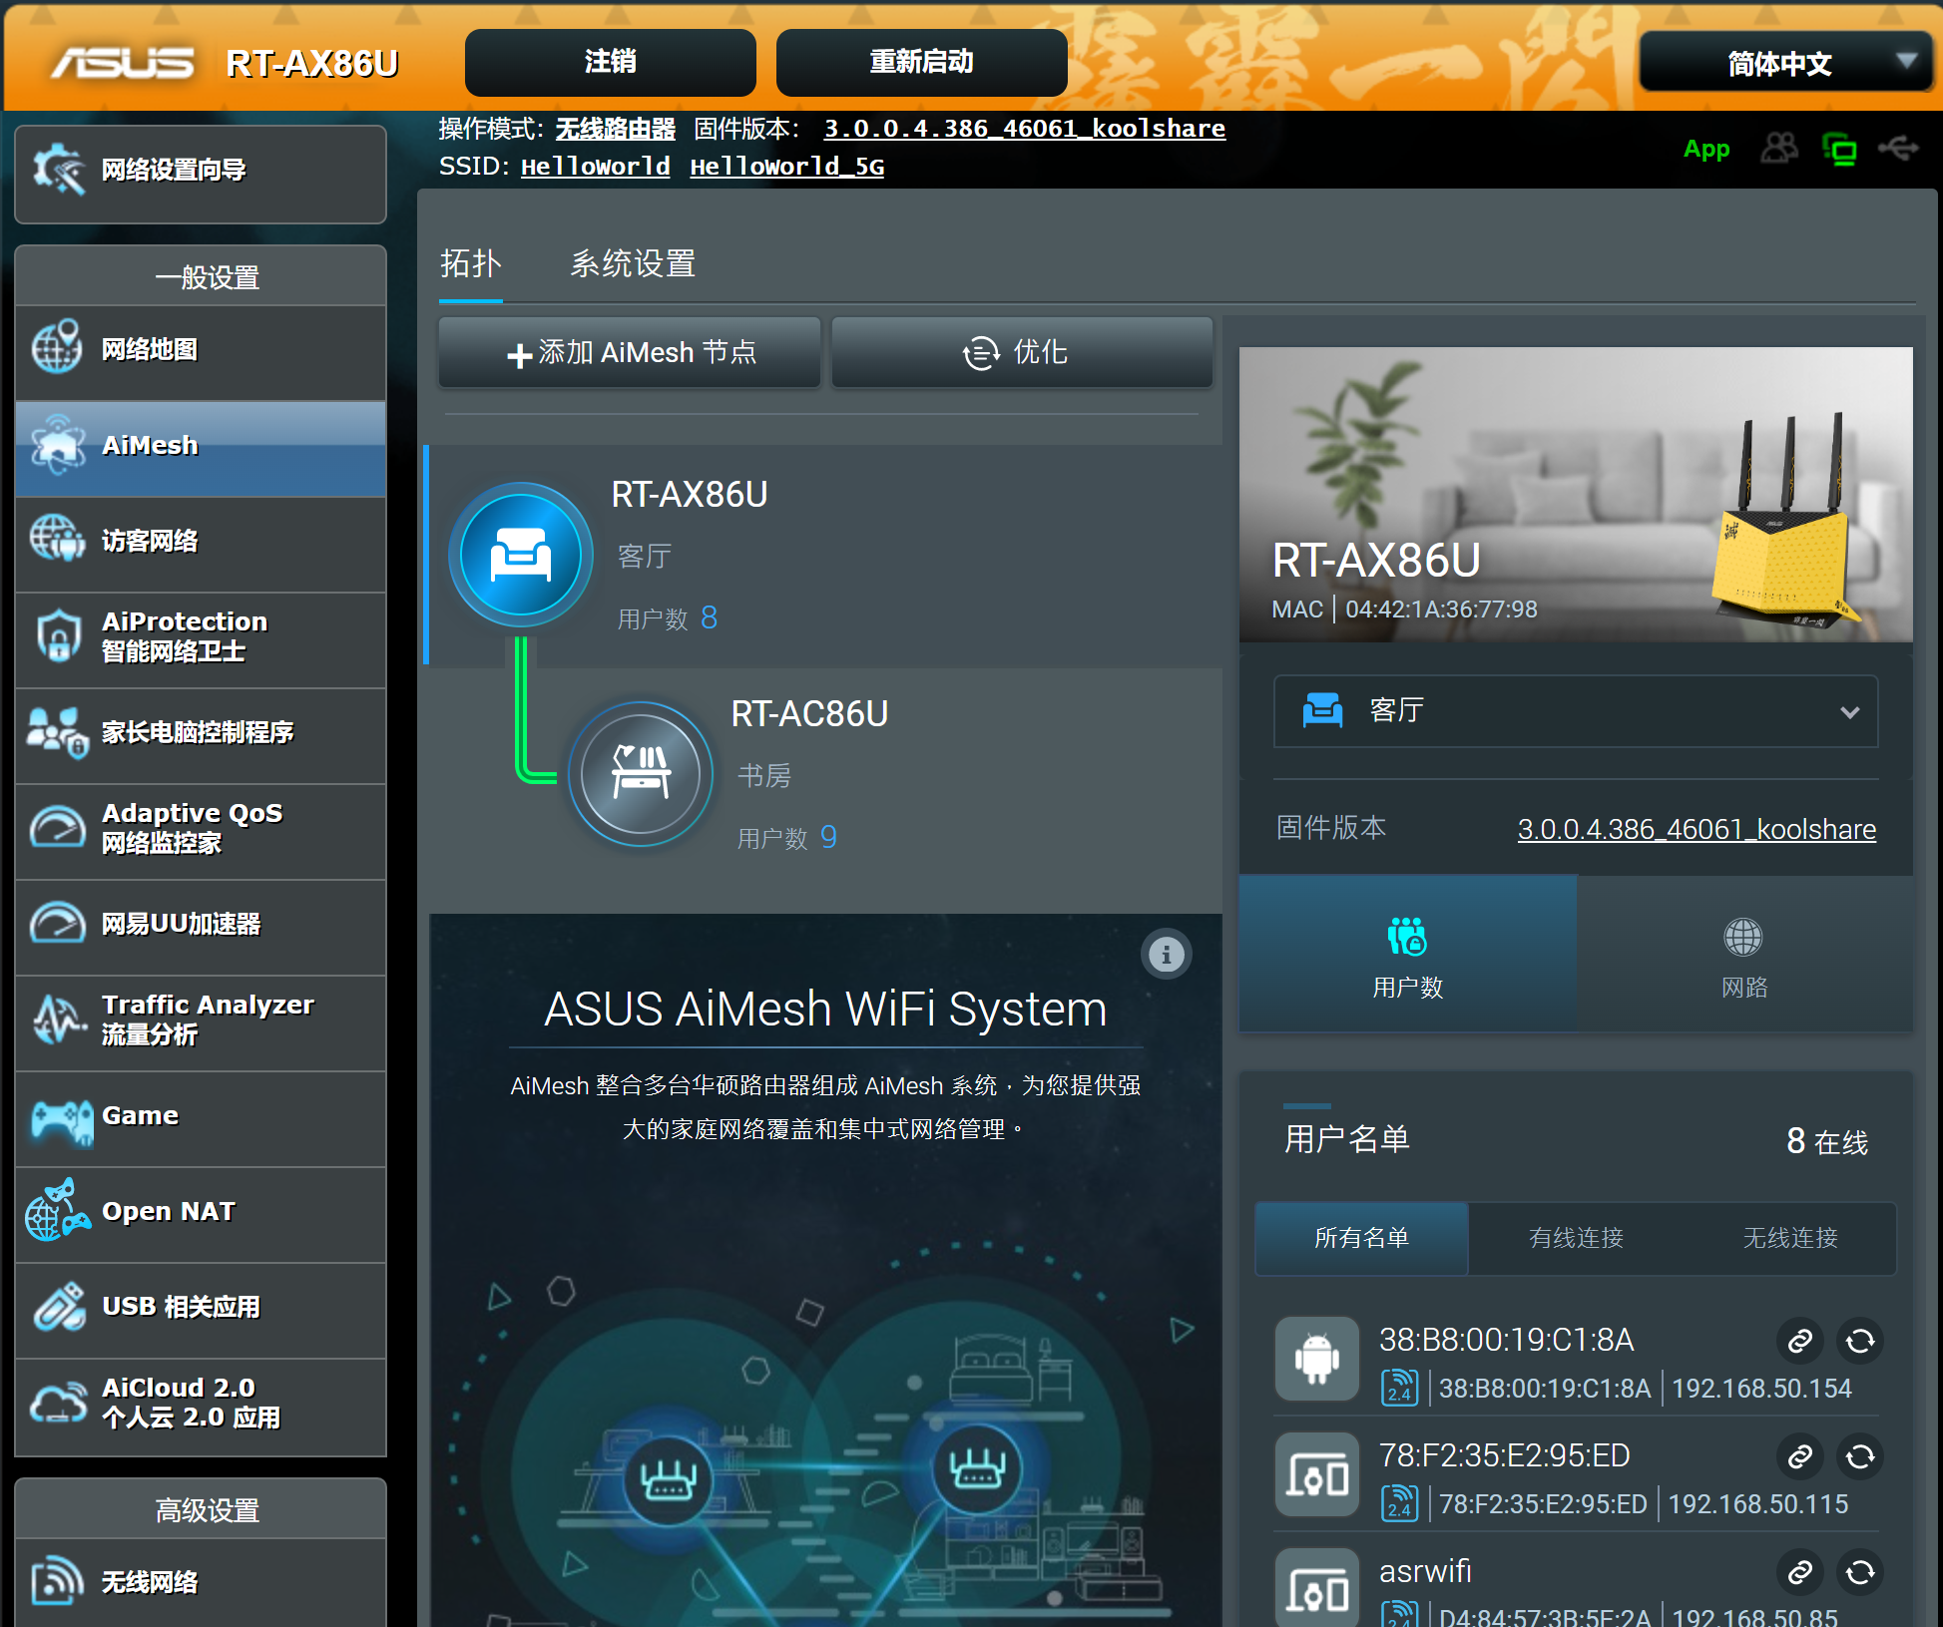Open the network setup wizard icon
The image size is (1943, 1627).
point(58,170)
